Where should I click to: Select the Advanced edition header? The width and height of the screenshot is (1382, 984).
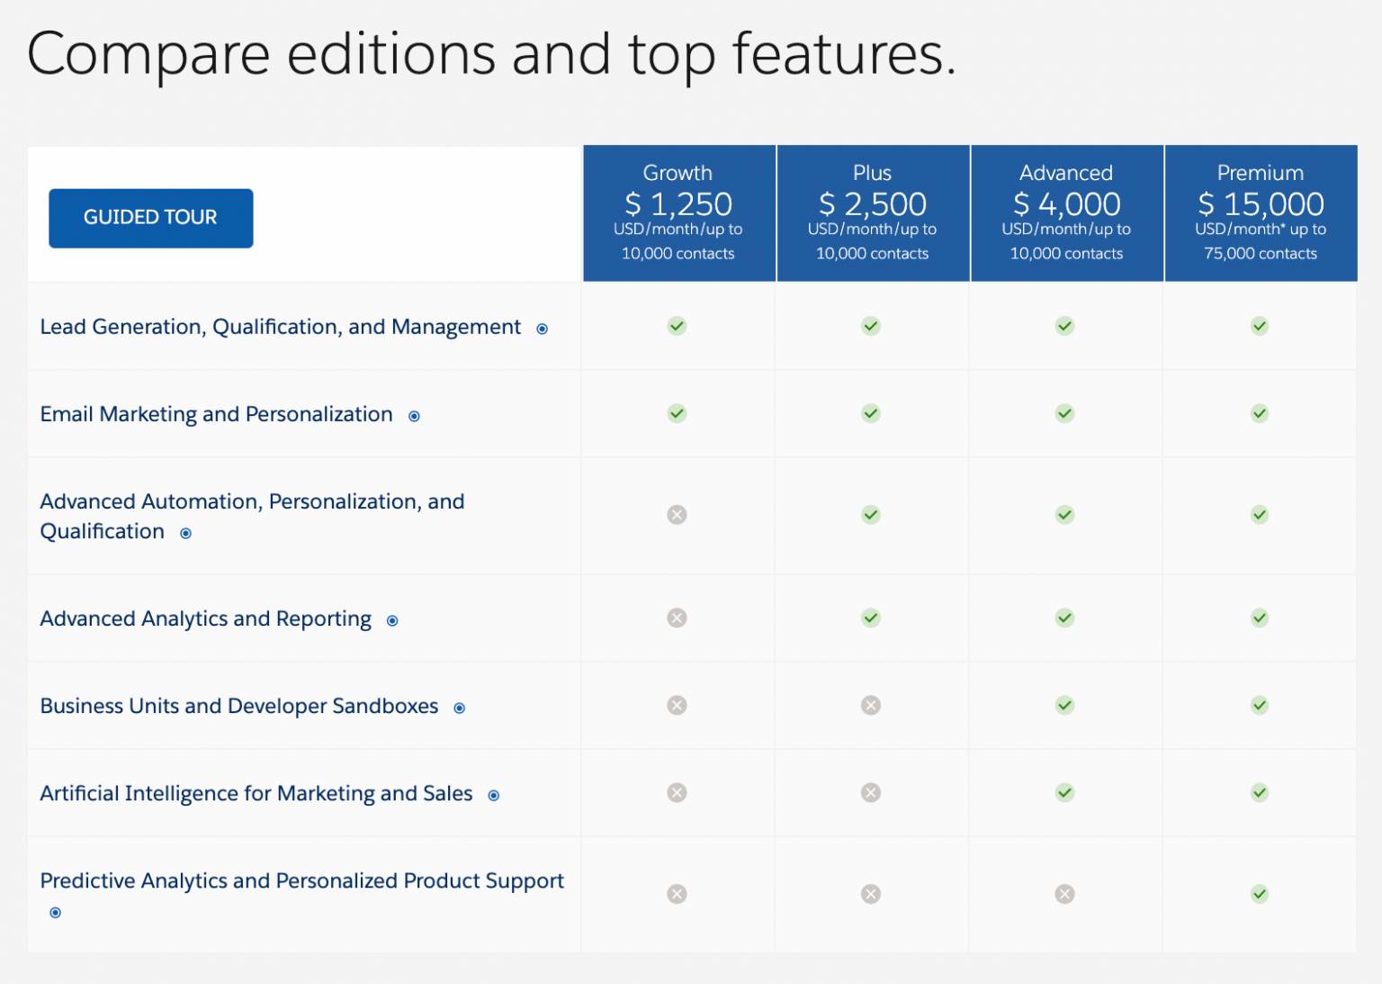[x=1067, y=213]
